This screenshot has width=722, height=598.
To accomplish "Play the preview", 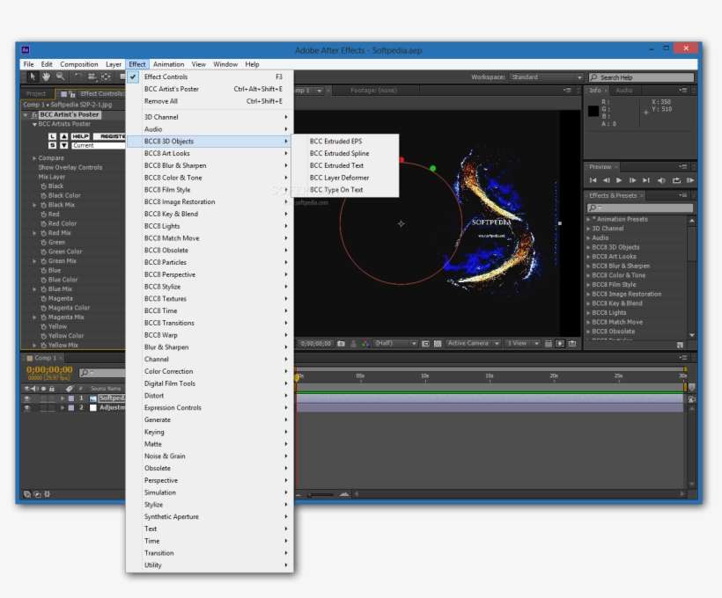I will [x=619, y=180].
